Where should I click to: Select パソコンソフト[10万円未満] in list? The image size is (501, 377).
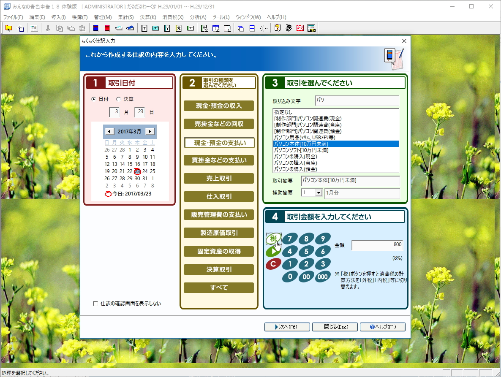click(336, 150)
